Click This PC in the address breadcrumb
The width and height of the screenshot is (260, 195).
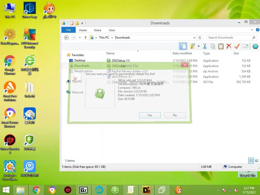pyautogui.click(x=104, y=38)
